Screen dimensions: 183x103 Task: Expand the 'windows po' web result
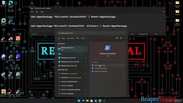(x=86, y=74)
